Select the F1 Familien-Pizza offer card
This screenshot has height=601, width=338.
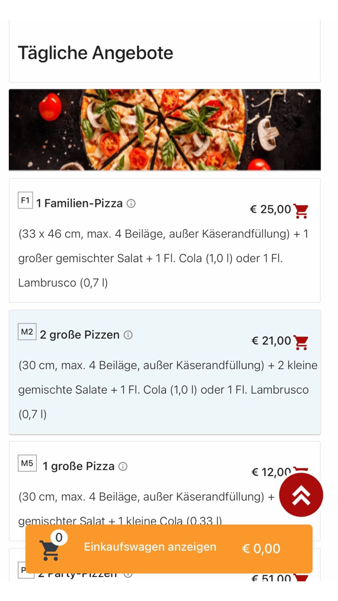(x=164, y=242)
